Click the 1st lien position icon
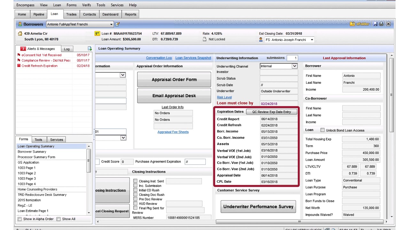409x230 pixels. [x=97, y=34]
